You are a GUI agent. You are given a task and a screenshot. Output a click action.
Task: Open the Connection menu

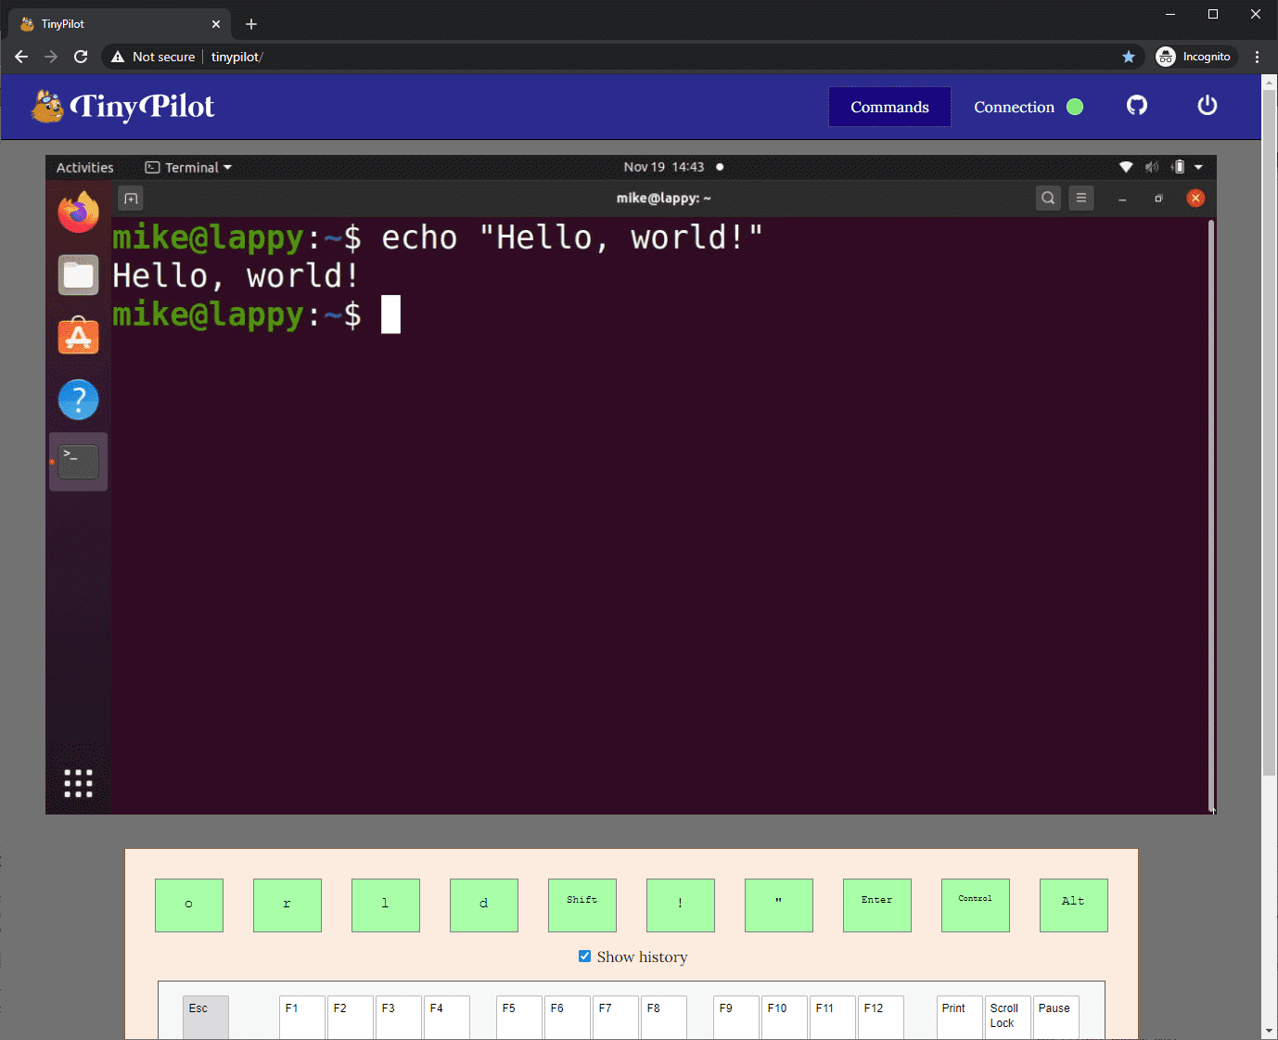pyautogui.click(x=1028, y=107)
